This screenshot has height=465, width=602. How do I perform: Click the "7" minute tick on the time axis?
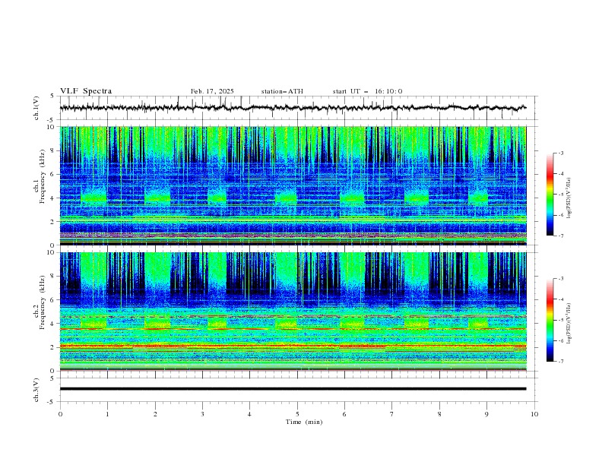(x=392, y=414)
